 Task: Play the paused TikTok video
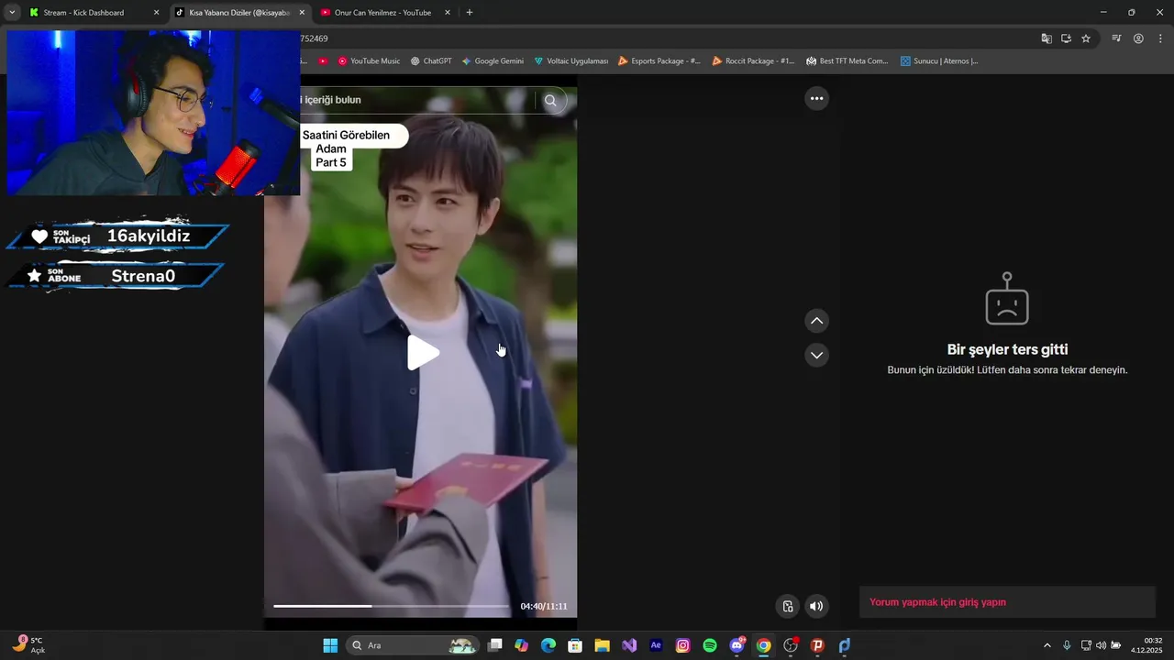point(423,353)
